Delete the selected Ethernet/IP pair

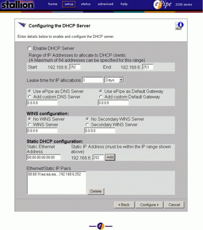coord(96,191)
